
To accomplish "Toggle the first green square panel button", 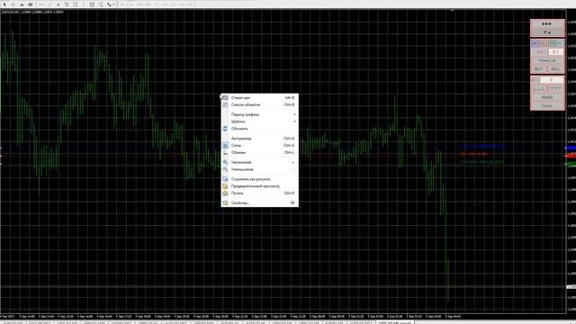I will point(552,43).
